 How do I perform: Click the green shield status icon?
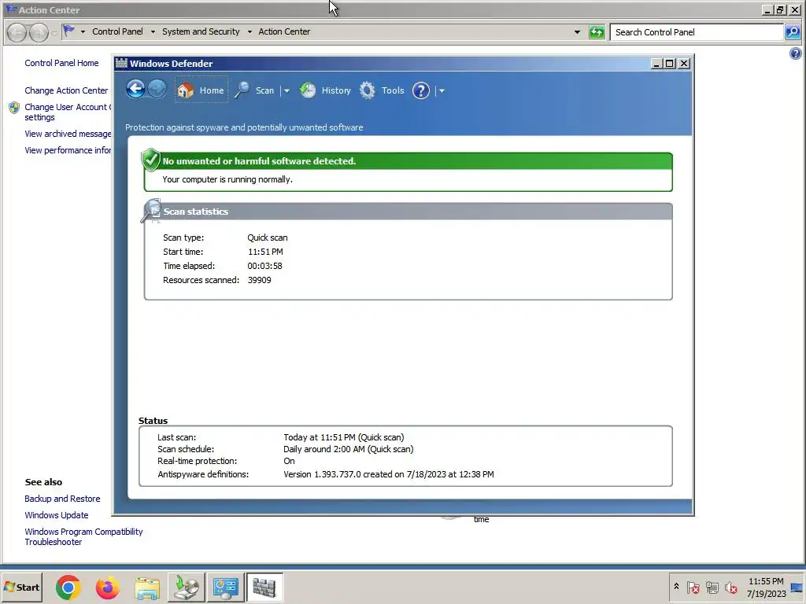pyautogui.click(x=150, y=160)
